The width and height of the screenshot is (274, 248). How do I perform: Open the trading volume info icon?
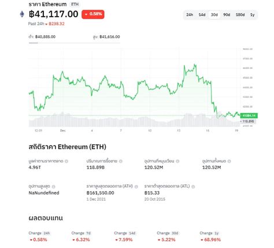121,161
